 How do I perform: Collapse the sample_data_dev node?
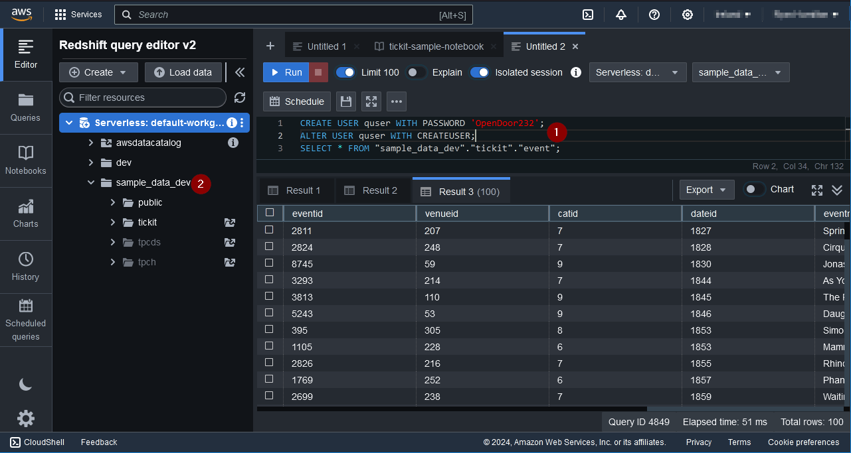coord(91,182)
